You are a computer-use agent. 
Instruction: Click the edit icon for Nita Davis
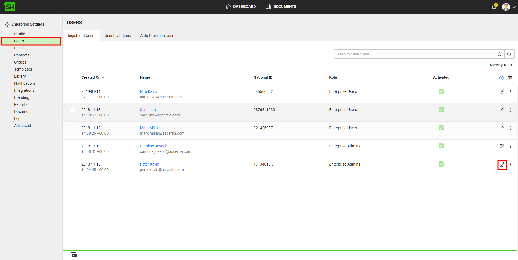pos(502,92)
